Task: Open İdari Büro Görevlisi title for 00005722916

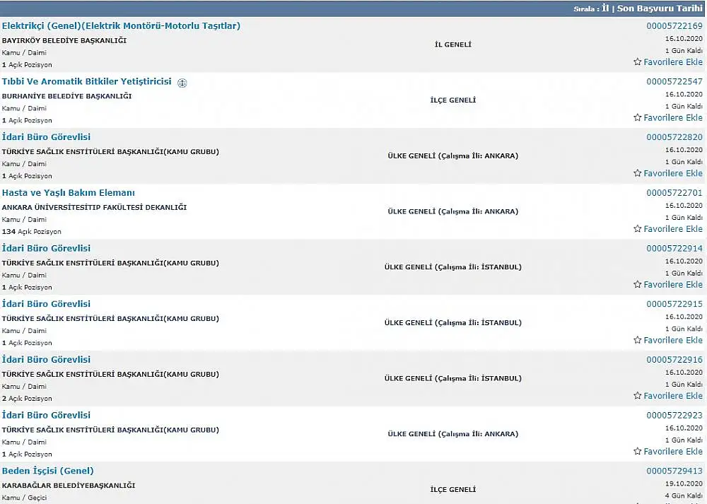Action: click(x=46, y=360)
